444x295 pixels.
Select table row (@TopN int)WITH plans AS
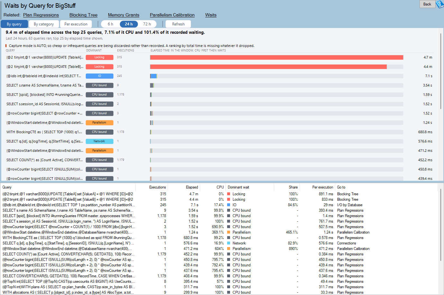point(220,287)
